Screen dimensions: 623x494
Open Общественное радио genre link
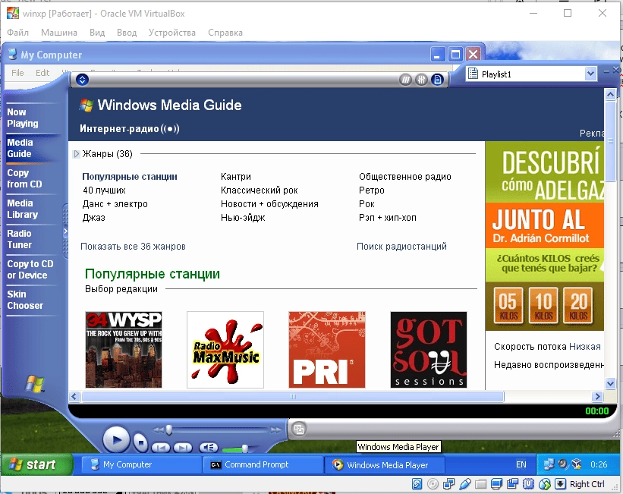[405, 177]
